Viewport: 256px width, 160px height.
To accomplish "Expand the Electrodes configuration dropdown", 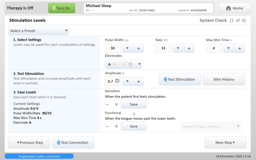I will (123, 64).
